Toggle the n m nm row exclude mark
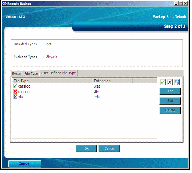The height and width of the screenshot is (173, 192). 15,92
